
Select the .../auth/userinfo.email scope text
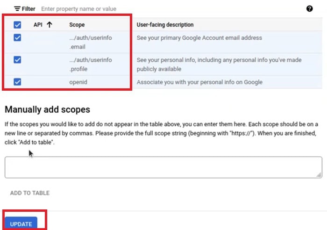[91, 42]
